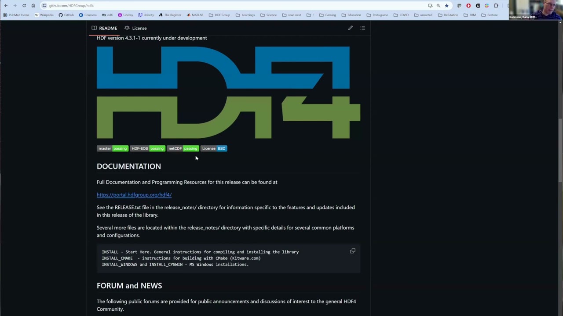Screen dimensions: 563x316
Task: Open edX bookmark
Action: pyautogui.click(x=107, y=15)
